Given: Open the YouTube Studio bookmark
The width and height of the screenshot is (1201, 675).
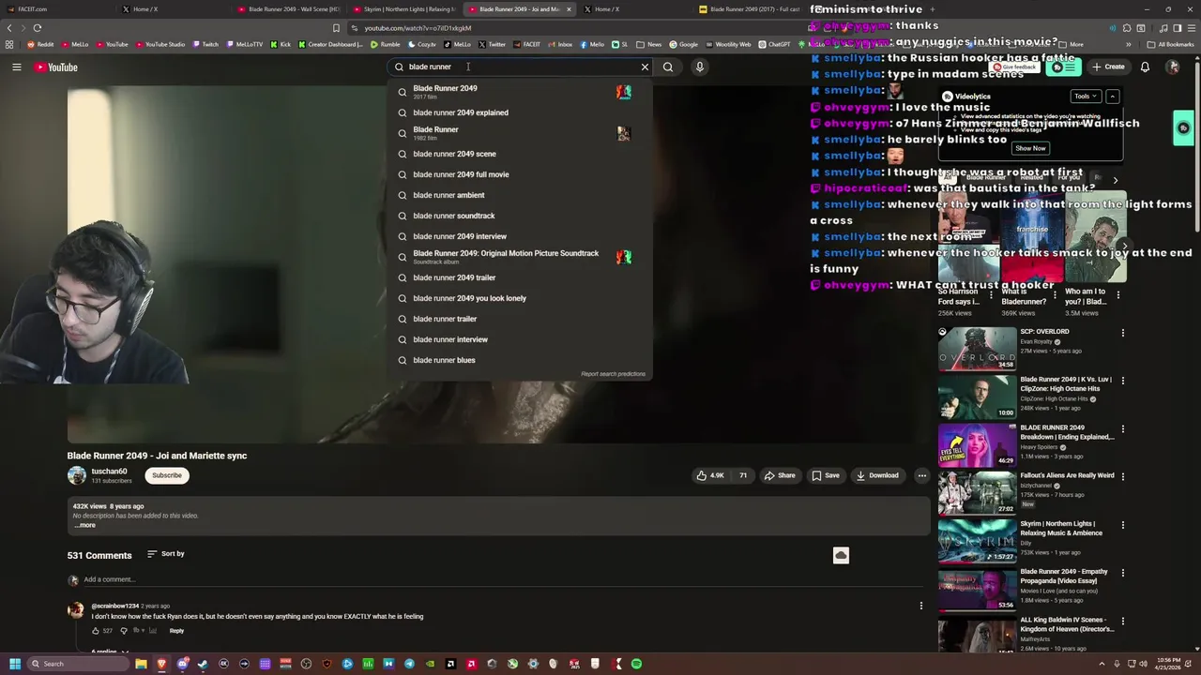Looking at the screenshot, I should point(160,44).
